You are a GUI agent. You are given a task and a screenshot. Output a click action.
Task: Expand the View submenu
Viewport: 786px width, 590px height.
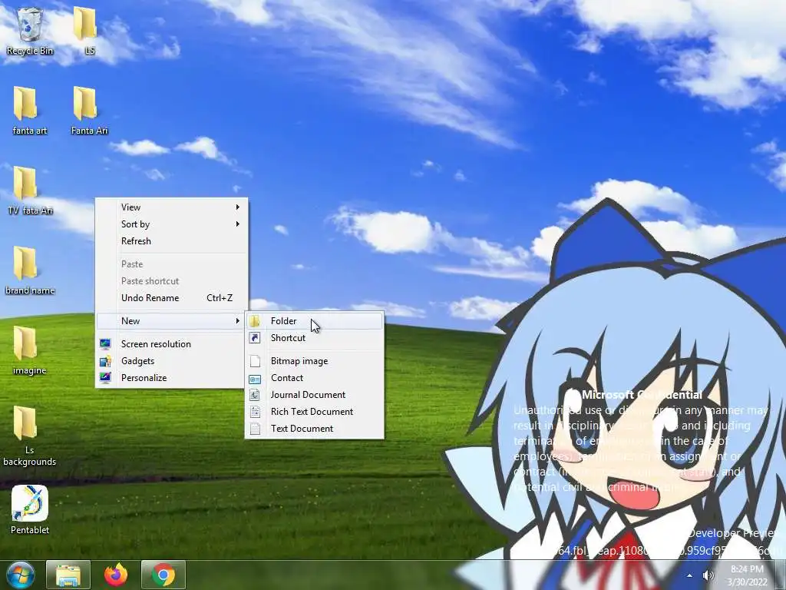171,207
